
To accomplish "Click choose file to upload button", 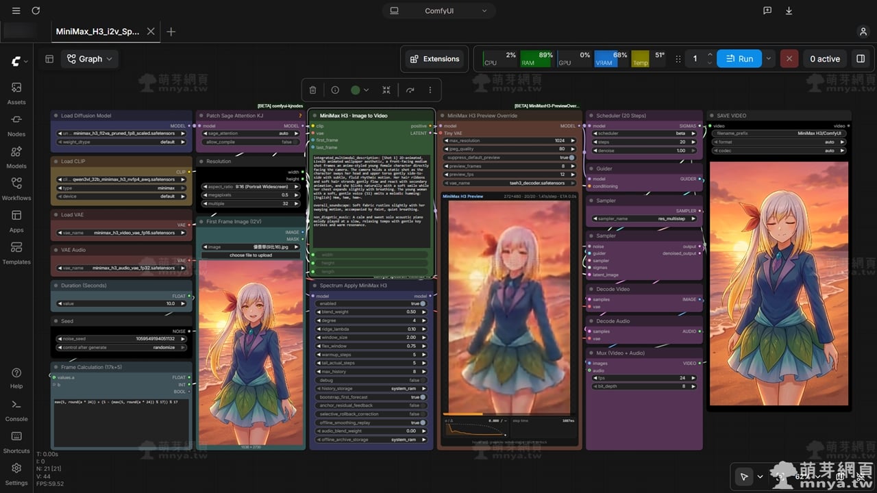I will point(250,255).
